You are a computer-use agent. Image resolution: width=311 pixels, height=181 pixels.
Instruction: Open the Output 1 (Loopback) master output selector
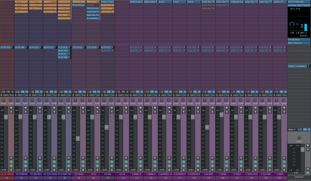click(x=297, y=66)
